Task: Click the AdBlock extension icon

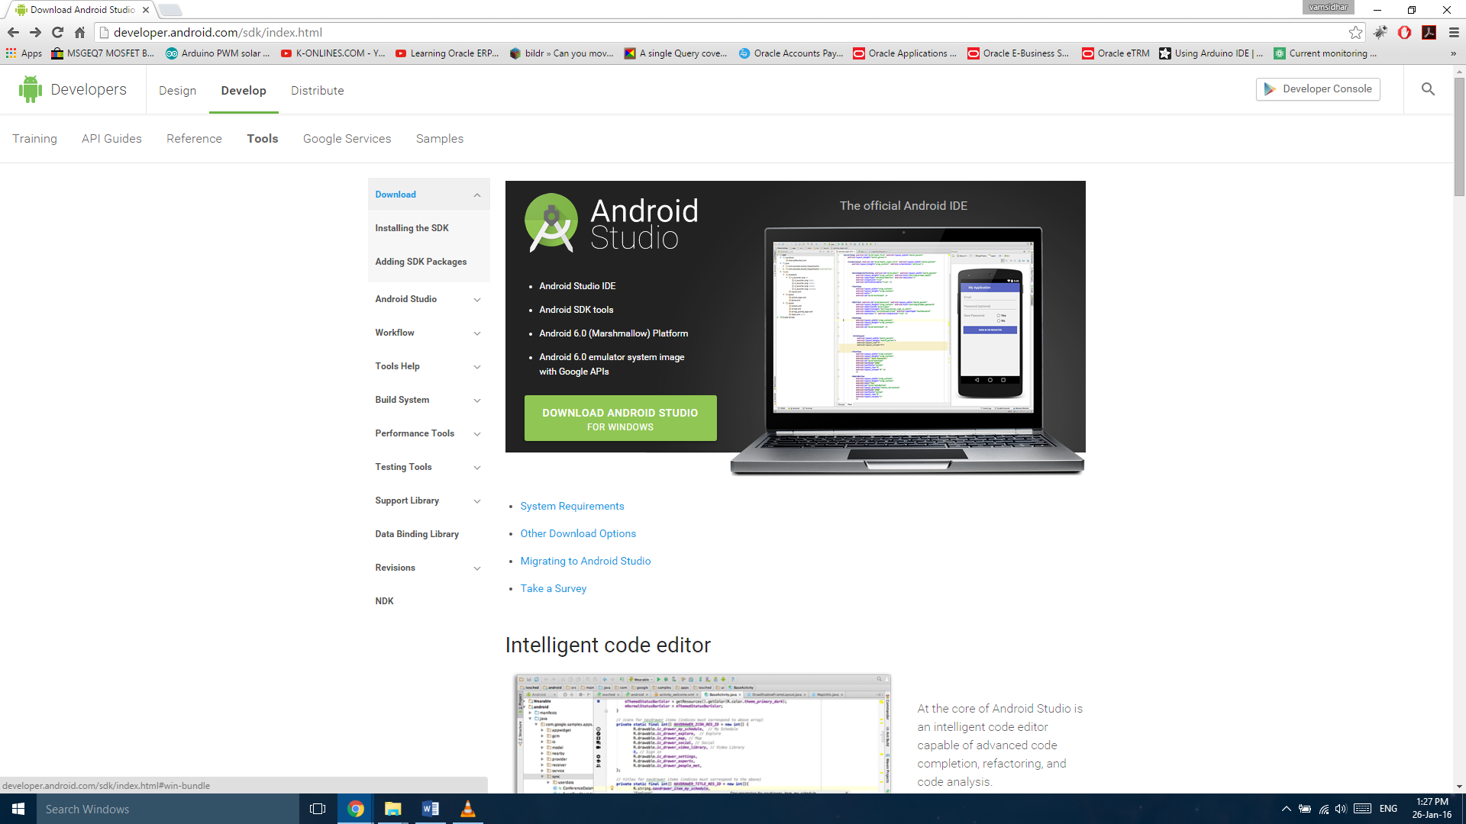Action: (x=1406, y=32)
